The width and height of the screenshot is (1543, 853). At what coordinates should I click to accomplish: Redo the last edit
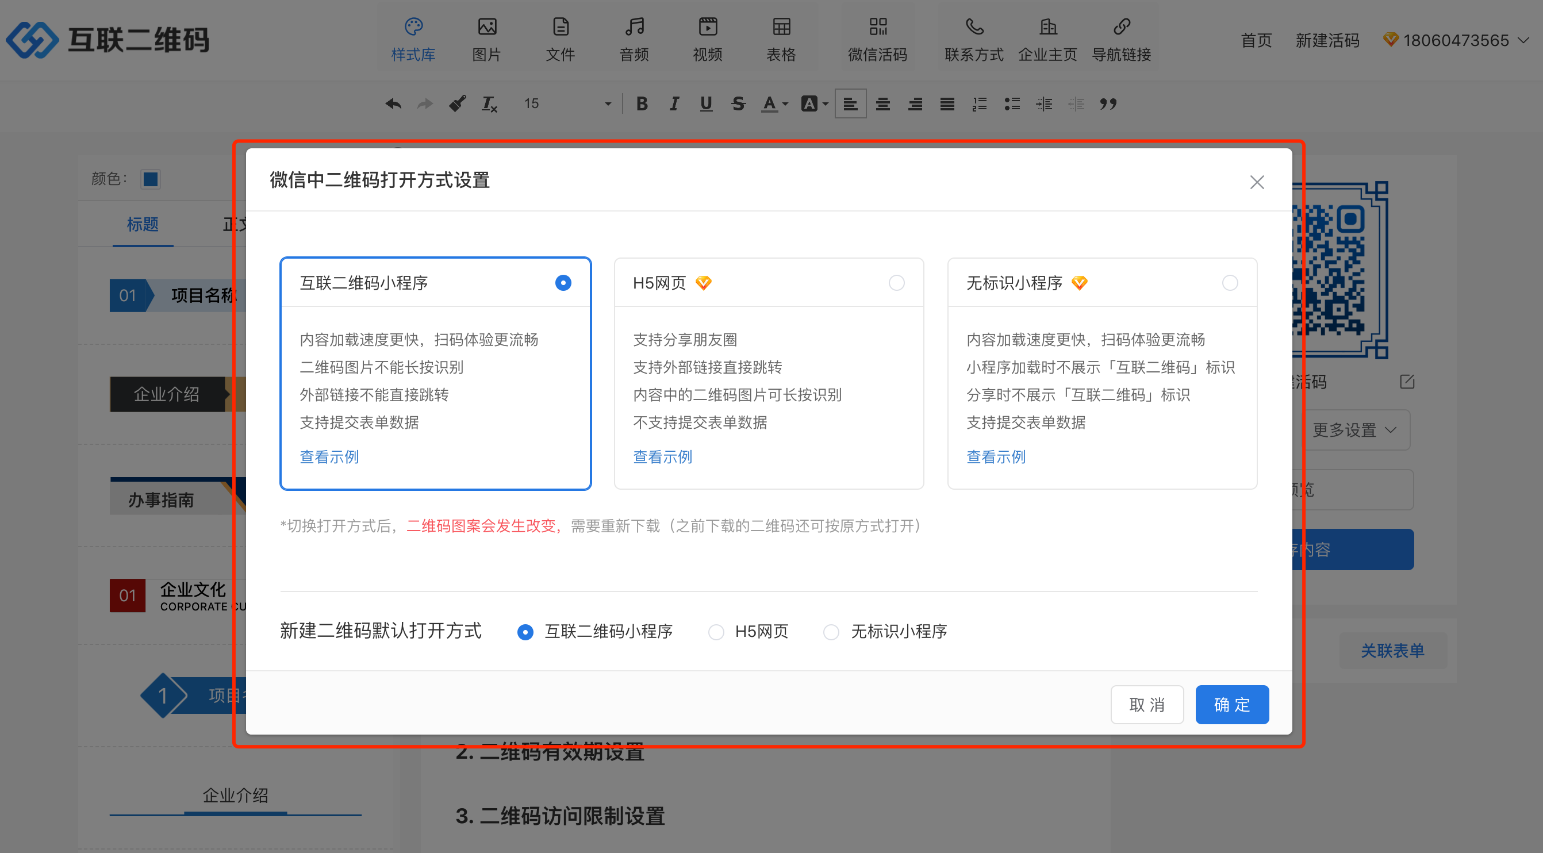(x=425, y=103)
